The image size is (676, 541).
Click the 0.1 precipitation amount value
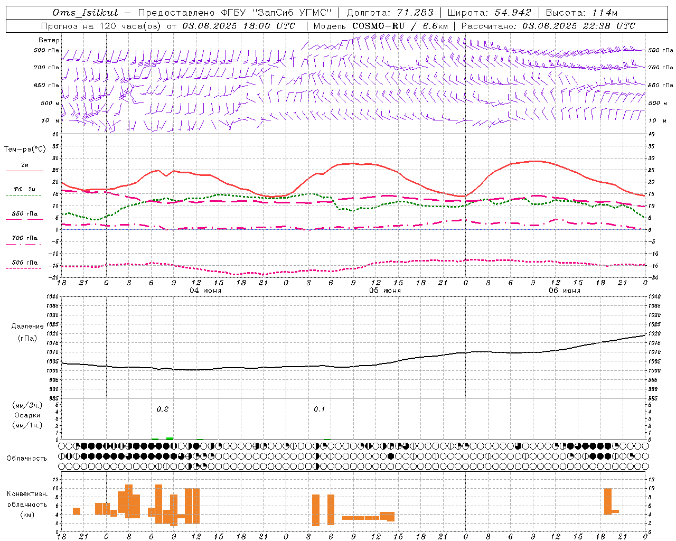tap(319, 409)
